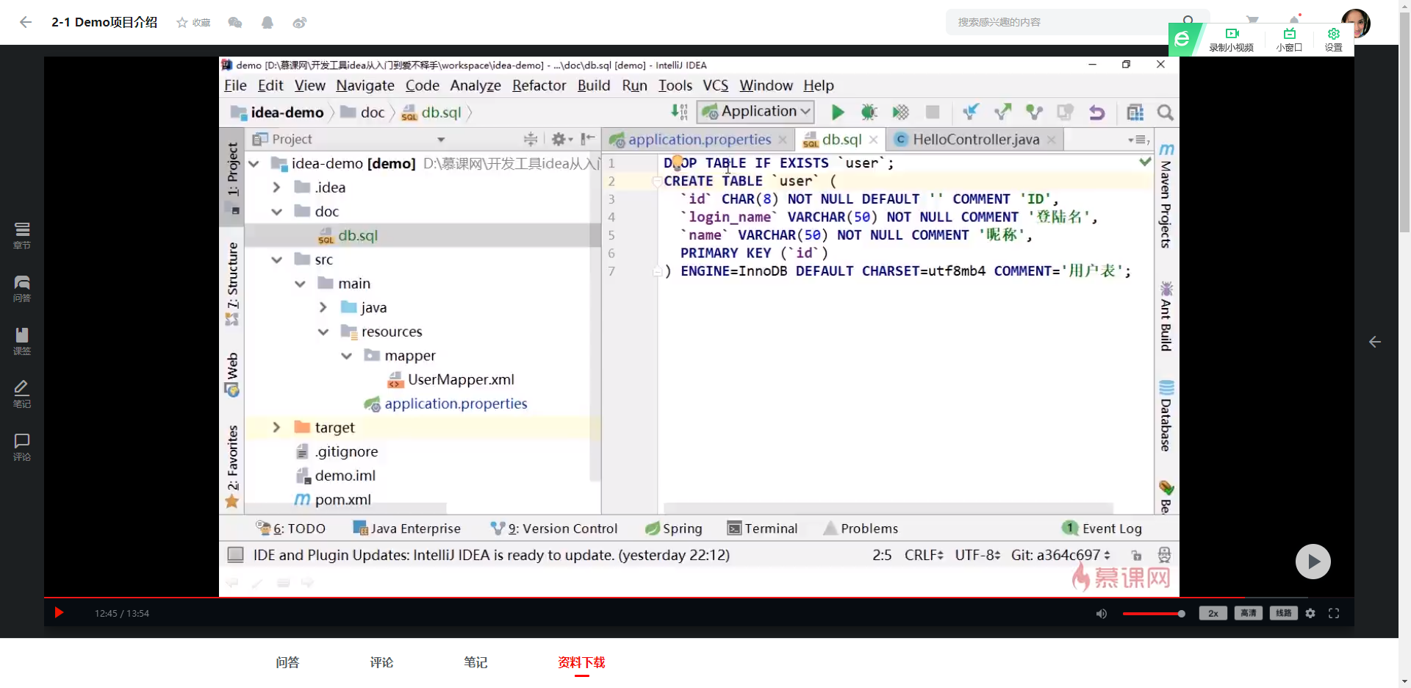Viewport: 1411px width, 688px height.
Task: Open the Refactor menu
Action: (x=539, y=85)
